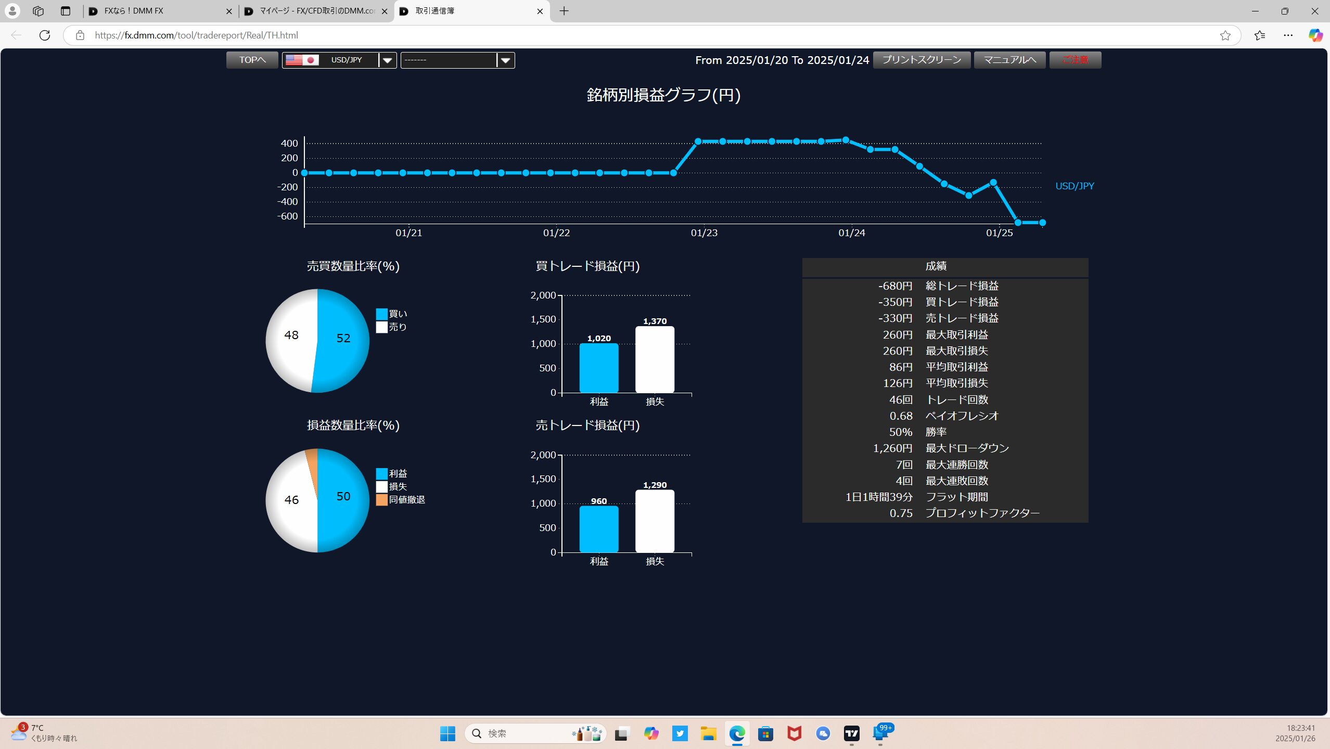Switch to the FXなら！DMM FX tab
Image resolution: width=1330 pixels, height=749 pixels.
pyautogui.click(x=156, y=11)
